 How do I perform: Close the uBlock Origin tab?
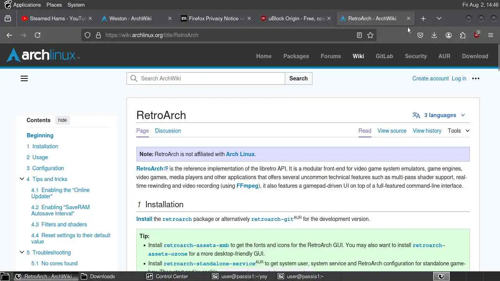click(329, 18)
